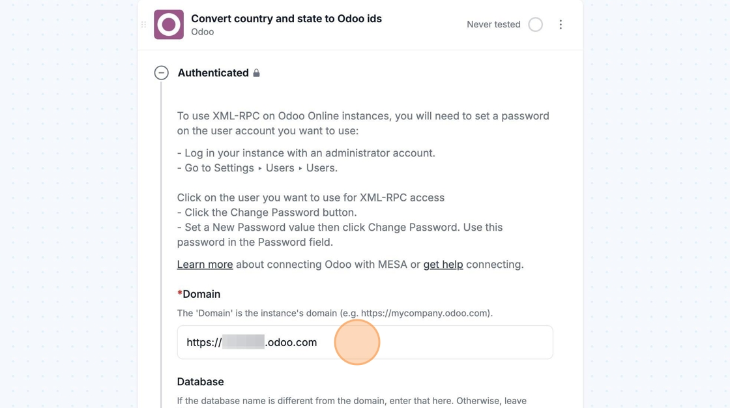Click the Database description text
730x408 pixels.
click(351, 401)
